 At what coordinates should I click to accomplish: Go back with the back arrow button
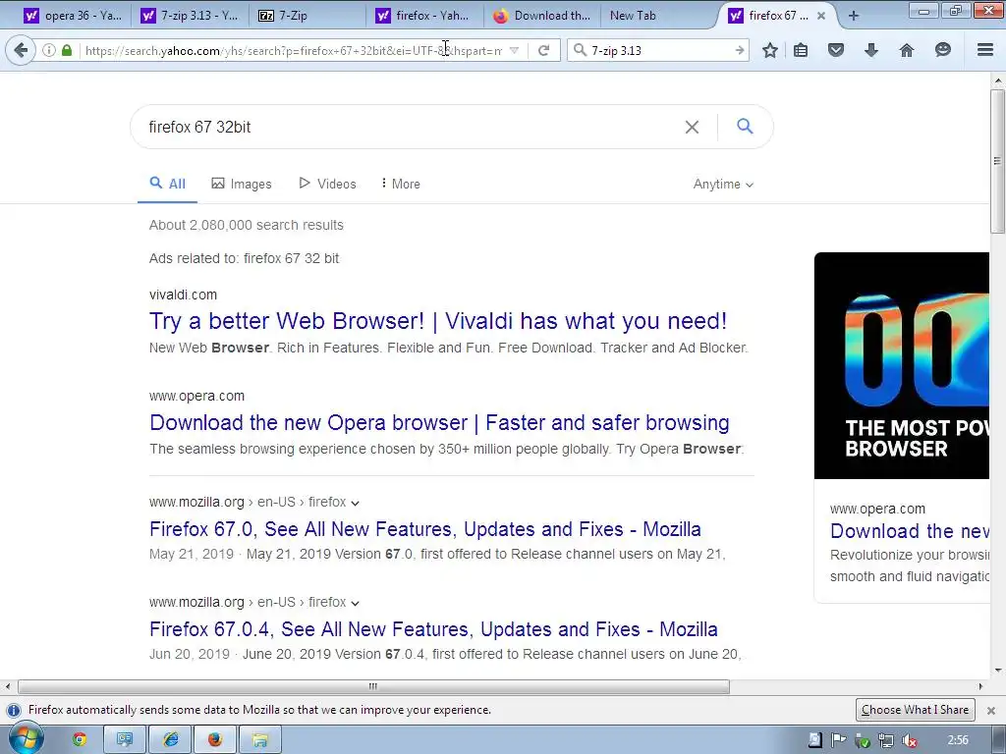tap(22, 50)
